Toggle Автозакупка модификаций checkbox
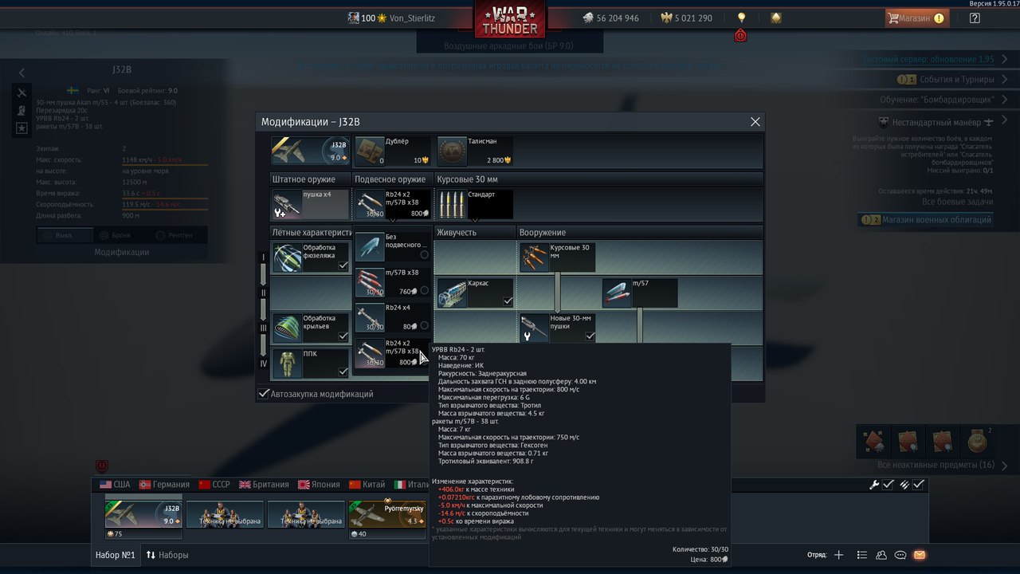Viewport: 1020px width, 574px height. coord(264,394)
